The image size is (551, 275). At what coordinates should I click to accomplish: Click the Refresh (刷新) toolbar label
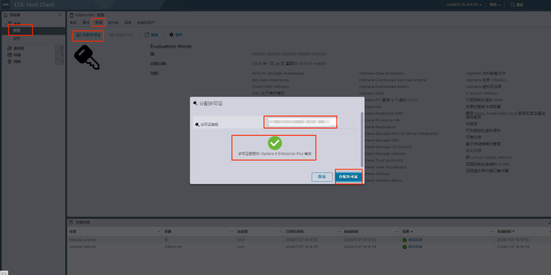click(x=154, y=35)
